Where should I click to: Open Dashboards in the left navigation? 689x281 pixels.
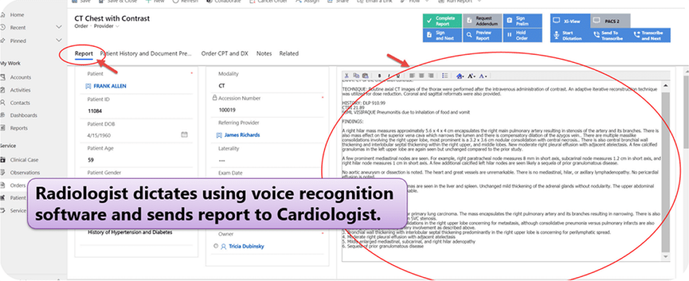(x=24, y=115)
